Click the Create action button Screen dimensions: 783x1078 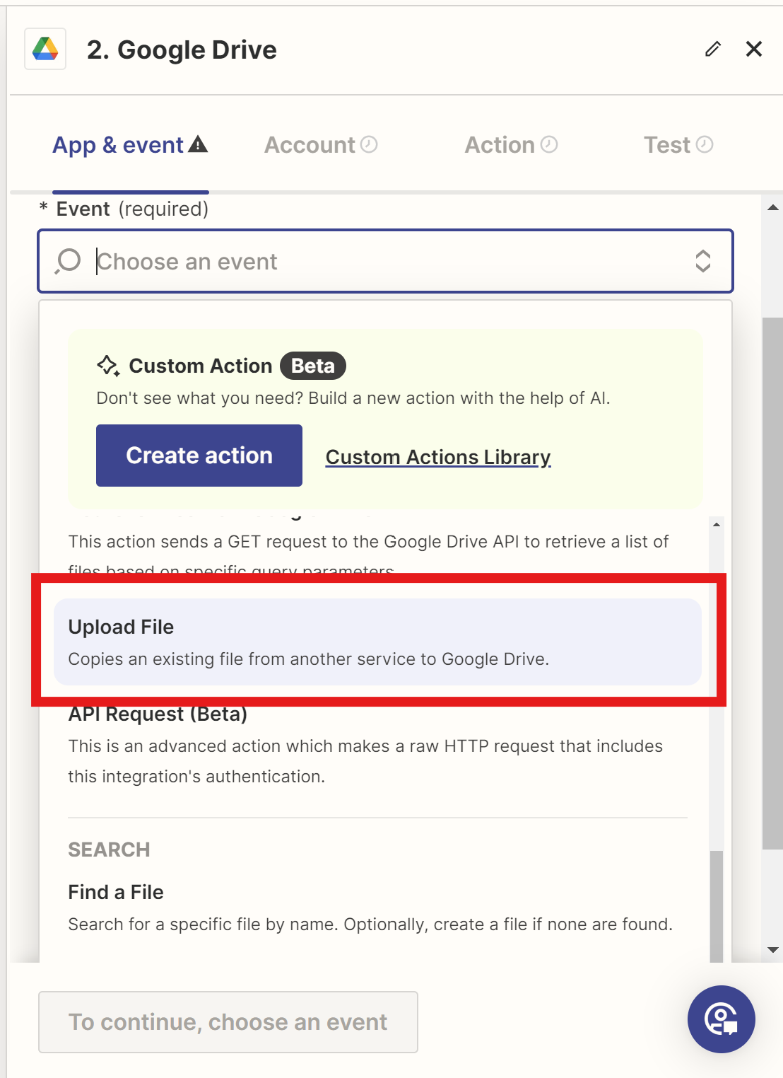click(199, 456)
